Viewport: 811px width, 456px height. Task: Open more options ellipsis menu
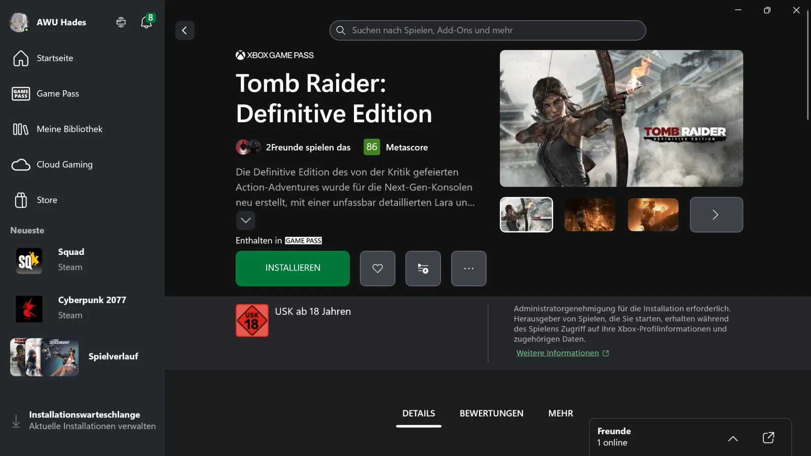(469, 269)
